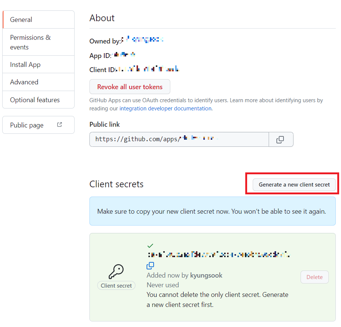Image resolution: width=341 pixels, height=327 pixels.
Task: Click the blurred owner name
Action: pos(142,39)
